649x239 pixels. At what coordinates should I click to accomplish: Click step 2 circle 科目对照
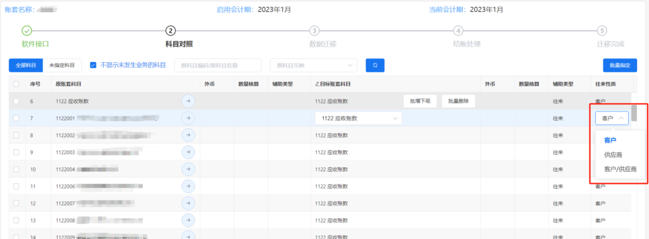click(x=170, y=30)
